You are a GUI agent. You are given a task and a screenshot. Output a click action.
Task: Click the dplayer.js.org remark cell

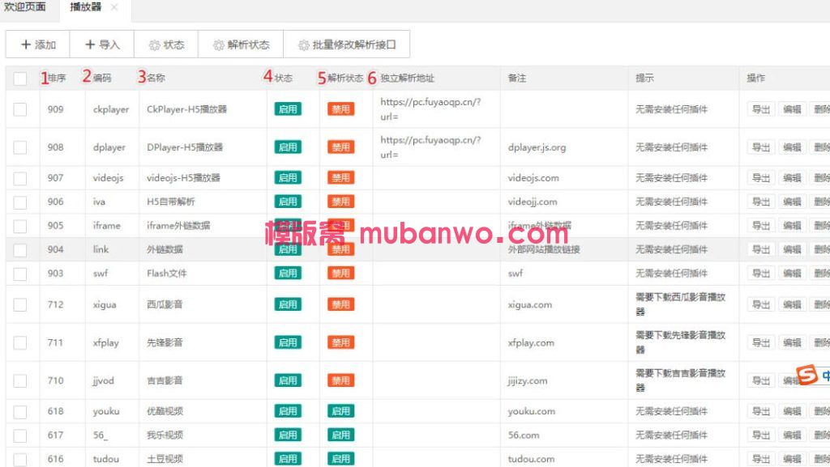tap(537, 147)
